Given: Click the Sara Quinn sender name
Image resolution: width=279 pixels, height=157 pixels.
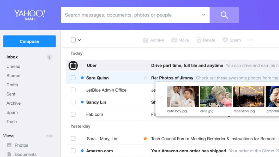Looking at the screenshot, I should [x=97, y=78].
